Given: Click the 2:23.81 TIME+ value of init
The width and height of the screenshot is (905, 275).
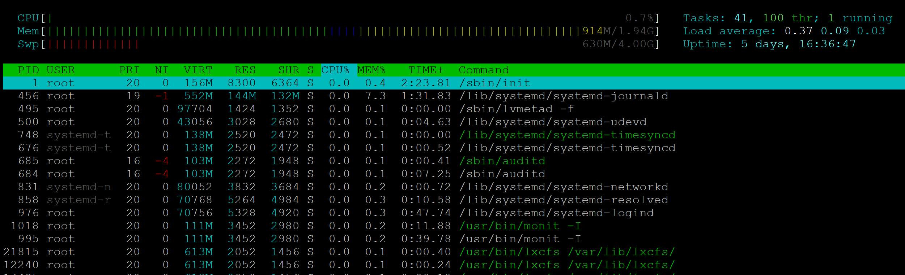Looking at the screenshot, I should coord(426,83).
